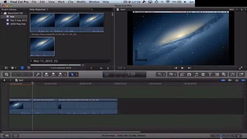
Task: Open the File menu
Action: [34, 2]
